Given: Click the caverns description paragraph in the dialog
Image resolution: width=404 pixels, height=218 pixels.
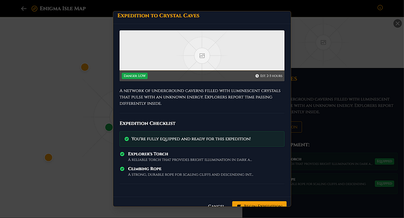Looking at the screenshot, I should tap(200, 97).
